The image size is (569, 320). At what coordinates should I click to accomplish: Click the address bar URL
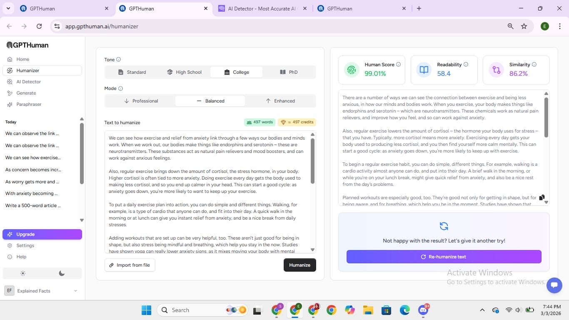(102, 26)
